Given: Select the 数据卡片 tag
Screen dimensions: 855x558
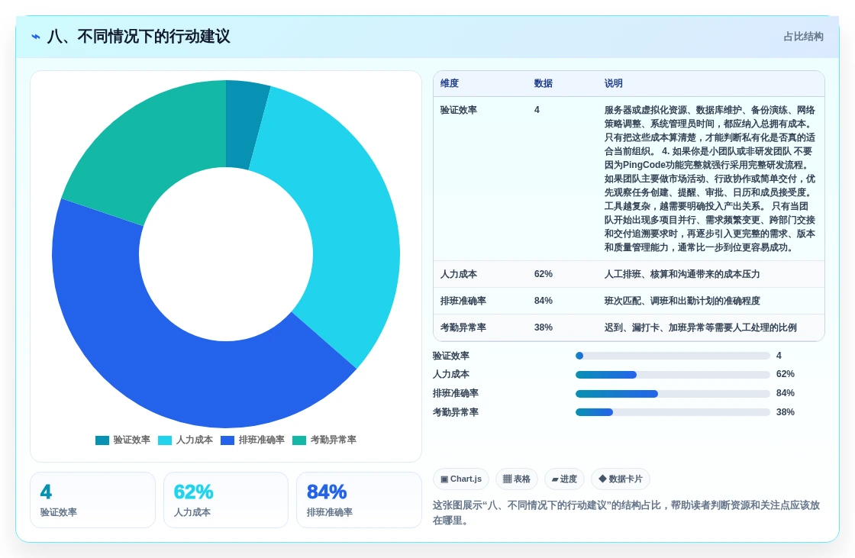Looking at the screenshot, I should click(x=621, y=479).
